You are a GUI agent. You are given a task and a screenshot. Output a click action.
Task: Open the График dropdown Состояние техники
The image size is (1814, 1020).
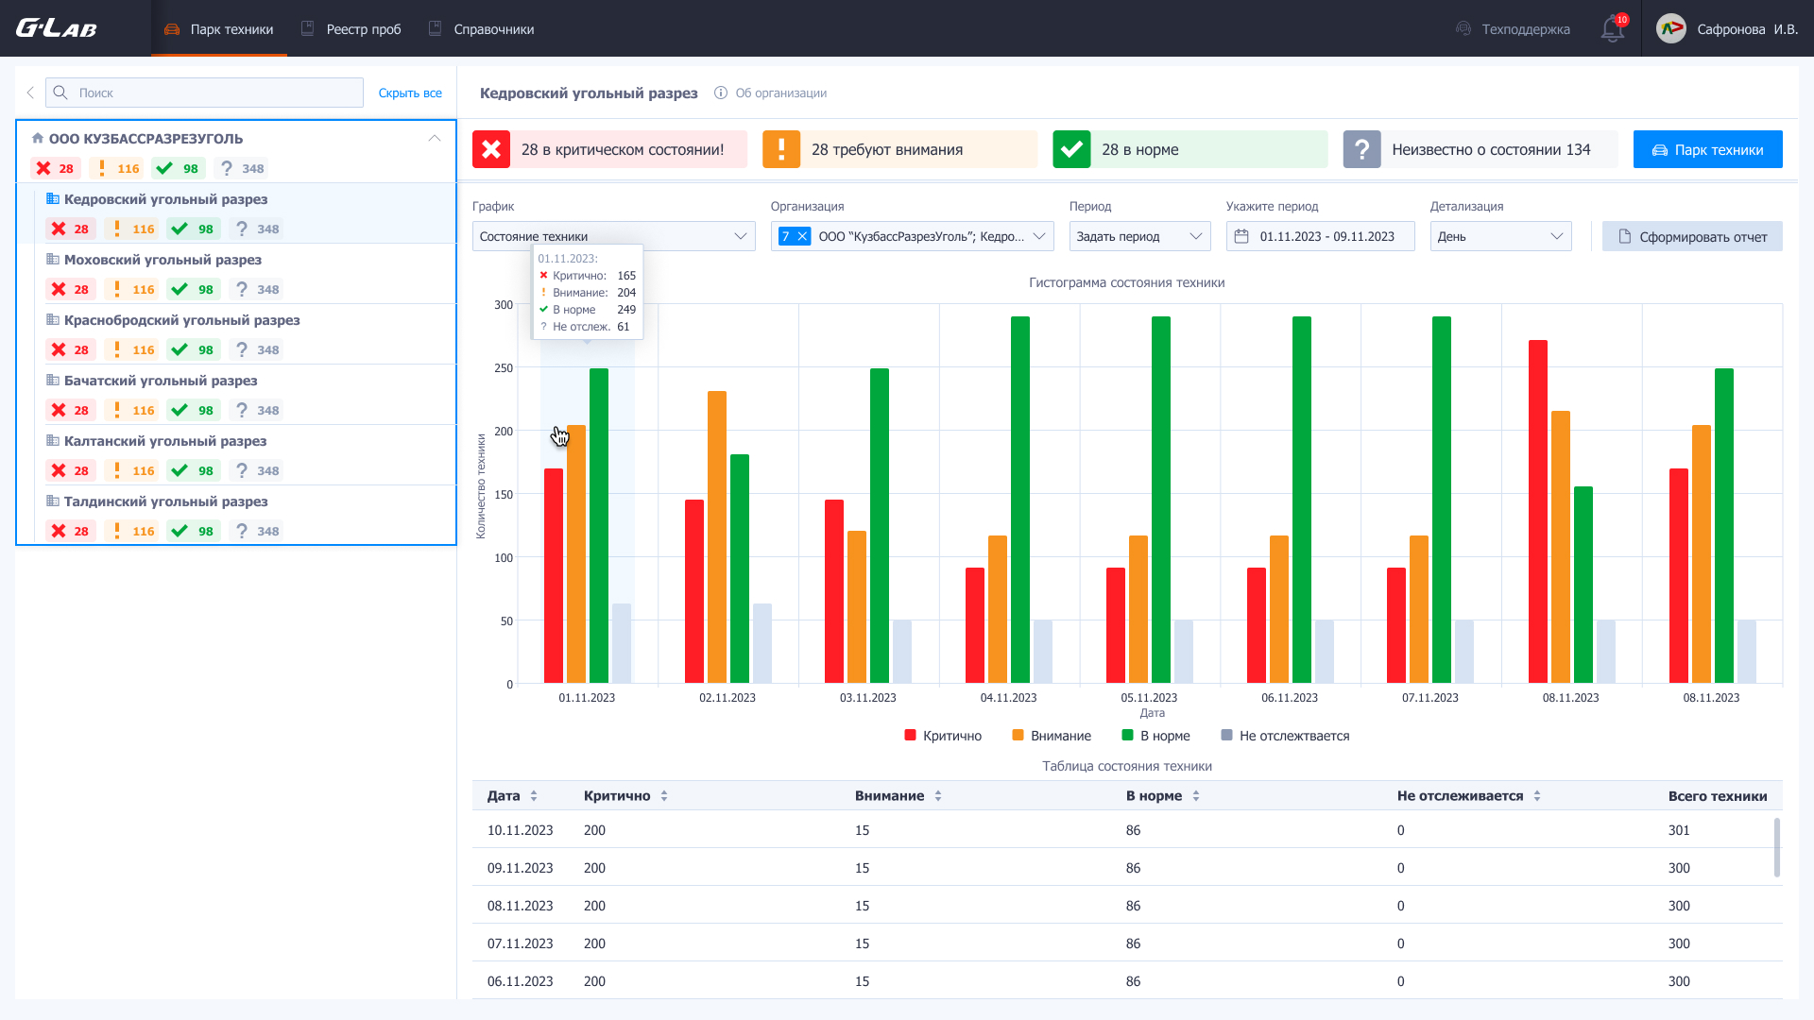(x=613, y=236)
